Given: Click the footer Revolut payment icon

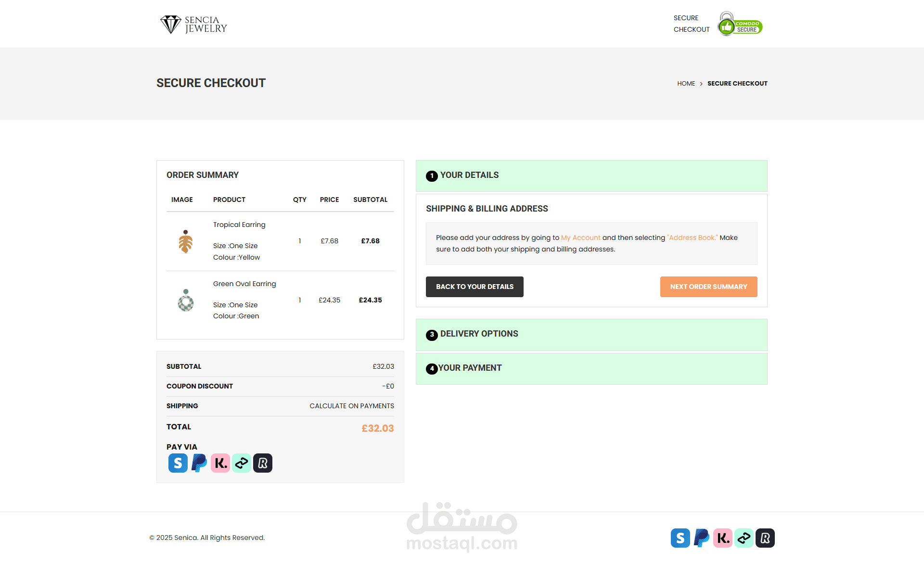Looking at the screenshot, I should (765, 538).
